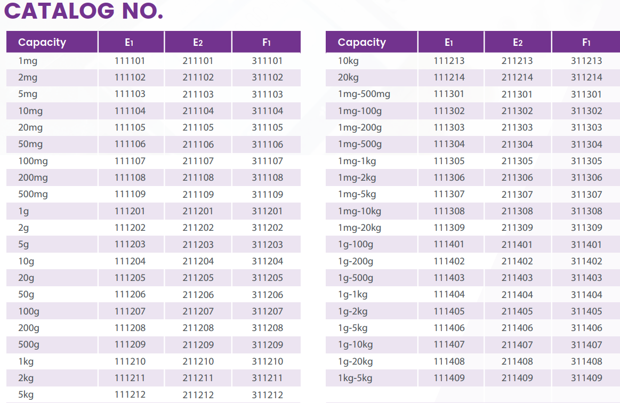620x403 pixels.
Task: Select catalog number 311309
Action: (586, 228)
